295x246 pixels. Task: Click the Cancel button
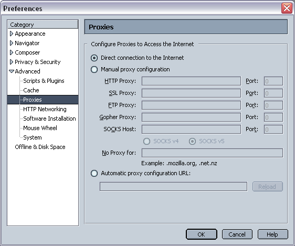coord(237,234)
